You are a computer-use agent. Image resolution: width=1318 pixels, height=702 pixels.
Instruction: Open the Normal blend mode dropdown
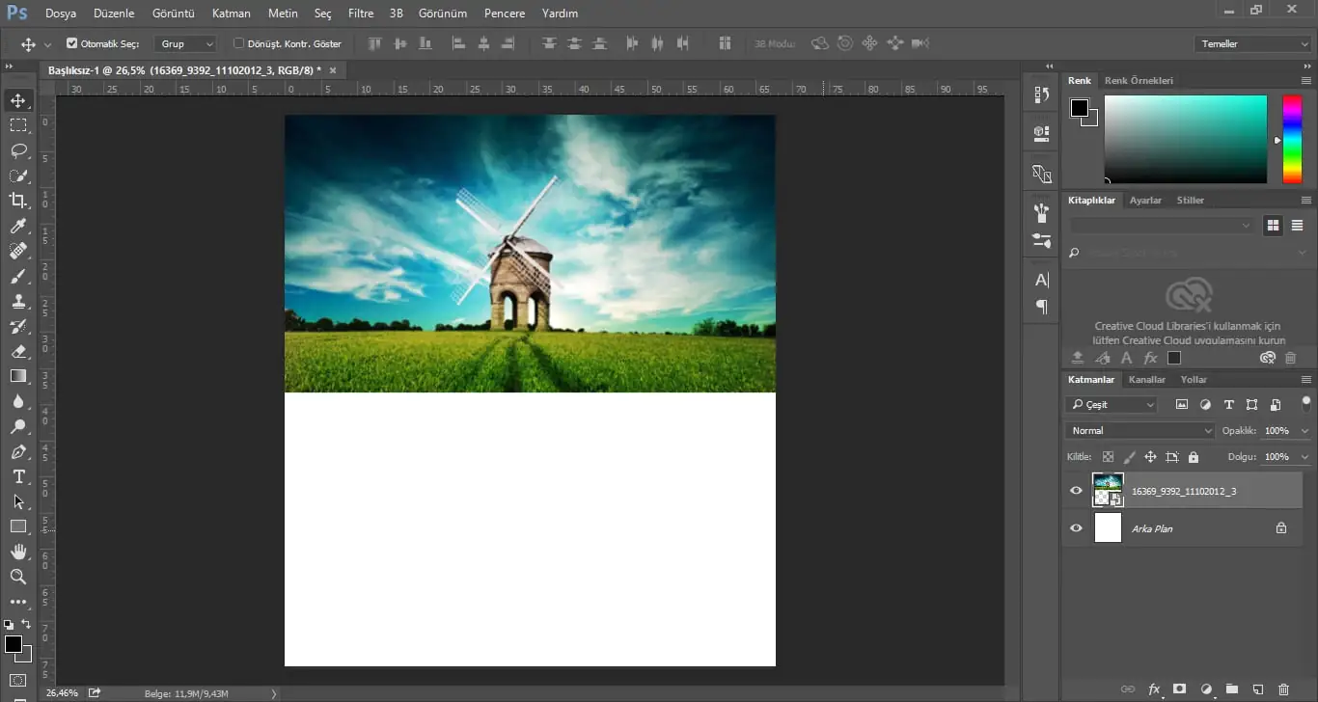tap(1140, 431)
